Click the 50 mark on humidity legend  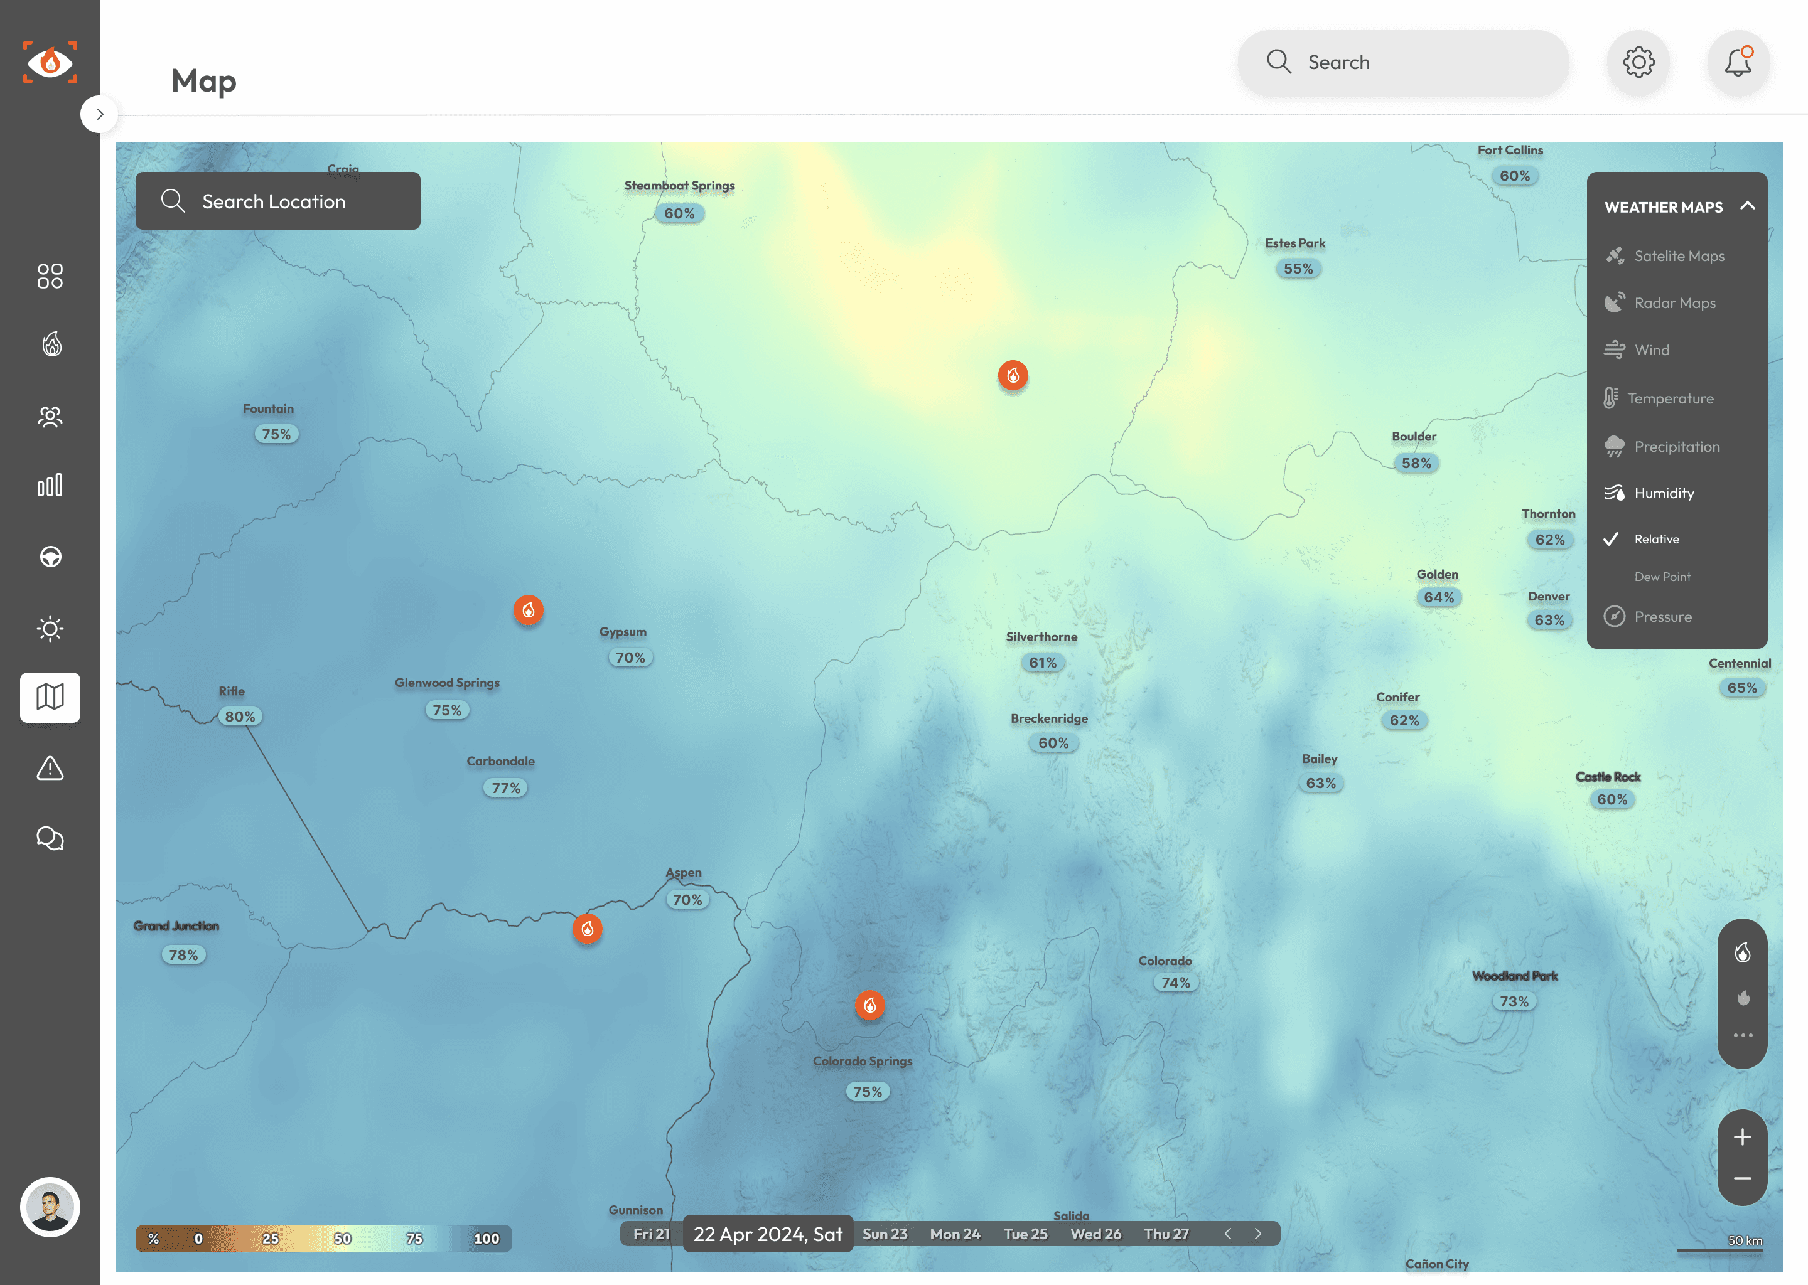tap(342, 1239)
